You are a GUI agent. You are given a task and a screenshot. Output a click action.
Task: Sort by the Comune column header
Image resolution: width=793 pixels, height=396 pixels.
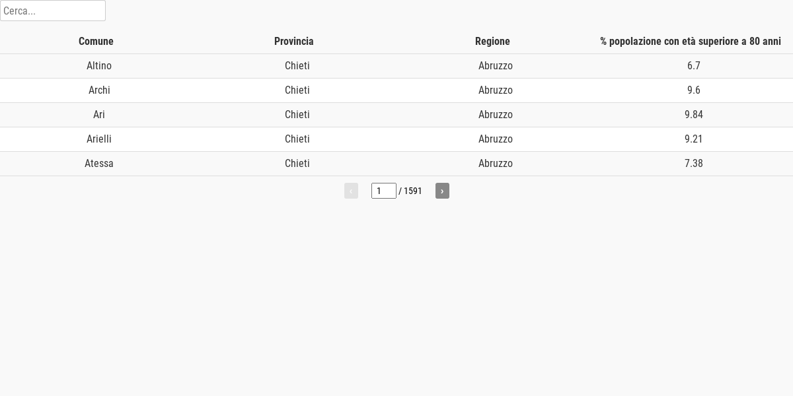tap(96, 42)
